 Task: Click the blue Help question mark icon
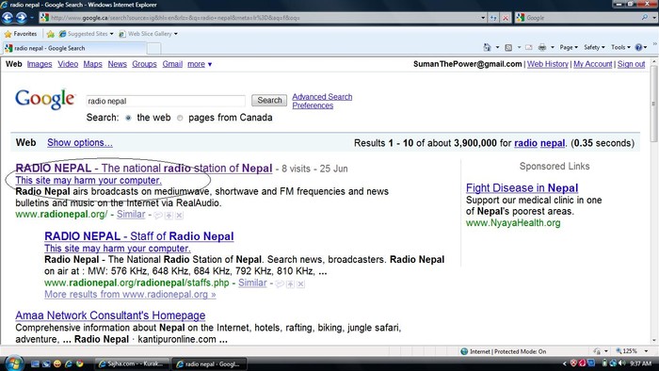(x=638, y=47)
